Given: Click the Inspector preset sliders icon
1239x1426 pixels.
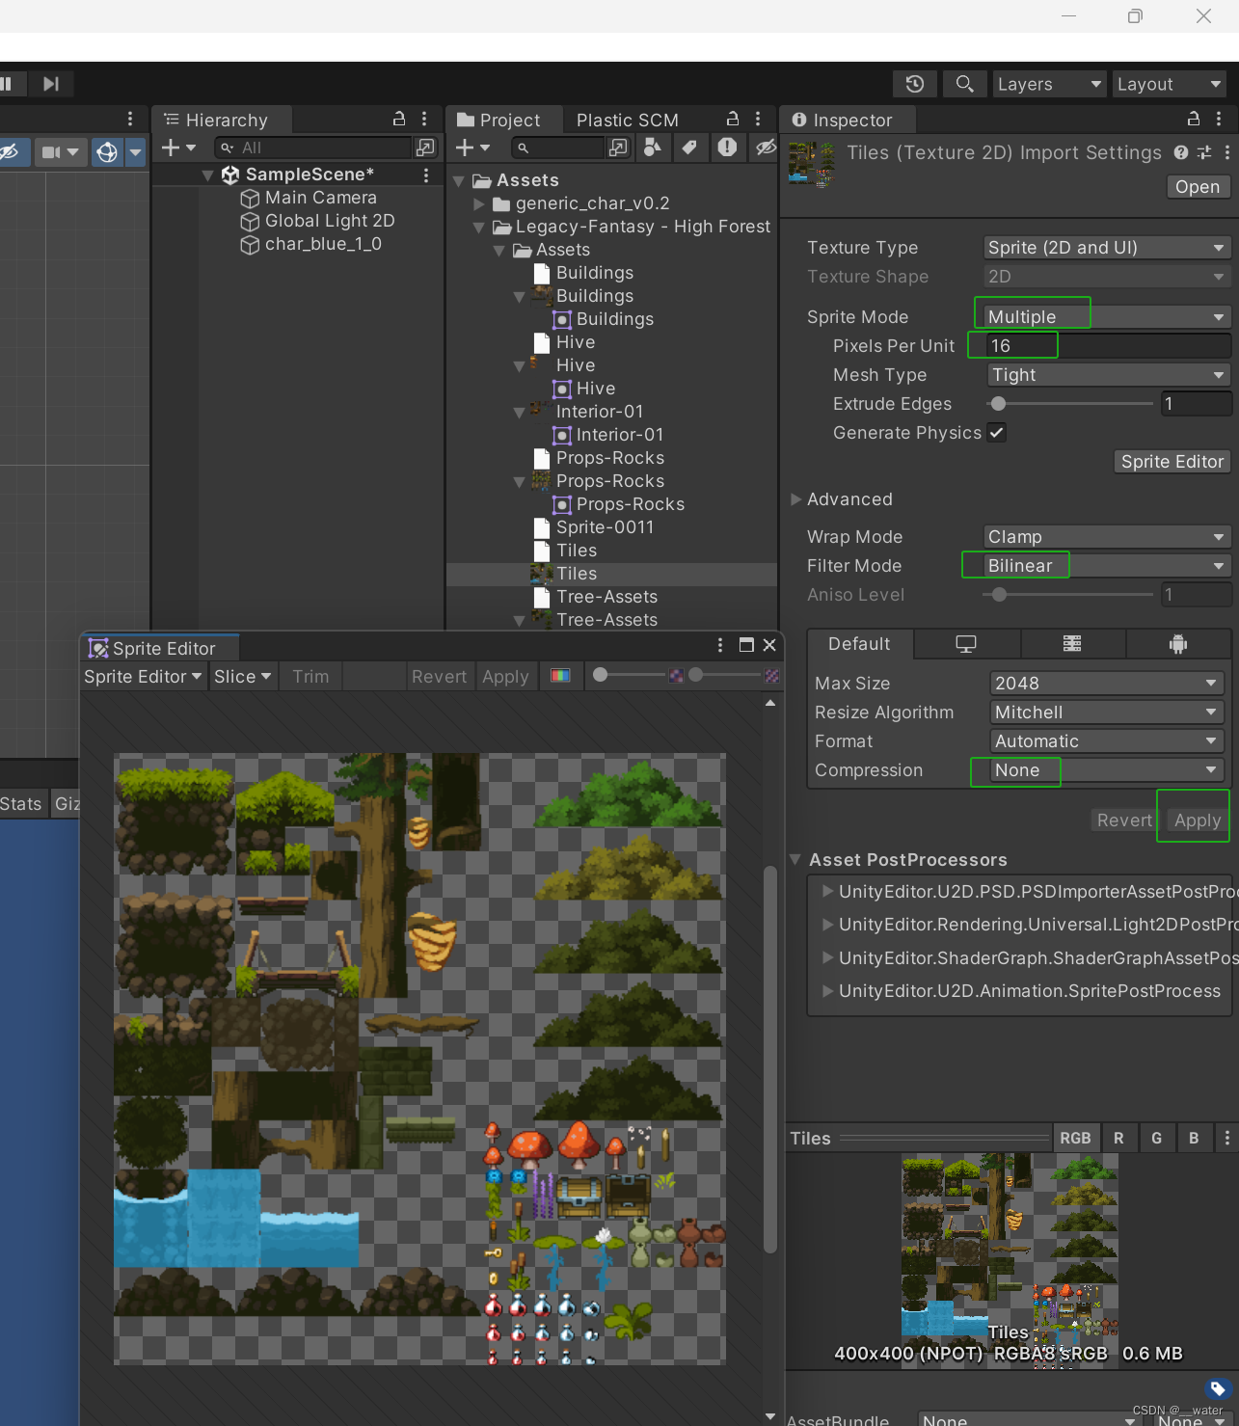Looking at the screenshot, I should pyautogui.click(x=1204, y=152).
